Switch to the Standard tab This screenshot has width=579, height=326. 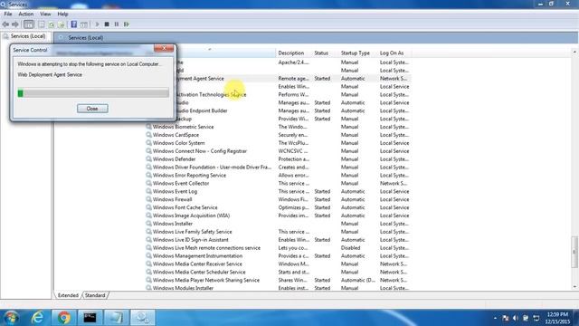click(x=95, y=295)
